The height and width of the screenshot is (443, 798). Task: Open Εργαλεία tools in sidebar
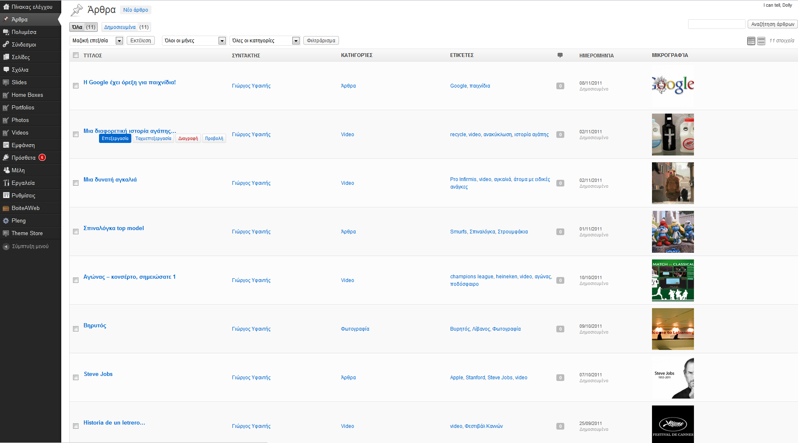tap(23, 183)
